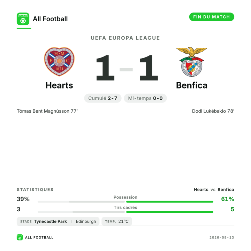This screenshot has height=251, width=251.
Task: Click scorer Tómas Bent Magnússon 77'
Action: point(47,111)
